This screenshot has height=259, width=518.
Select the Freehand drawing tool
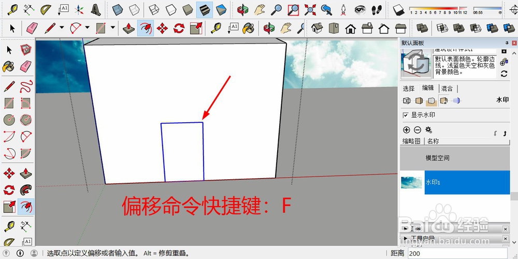coord(26,87)
